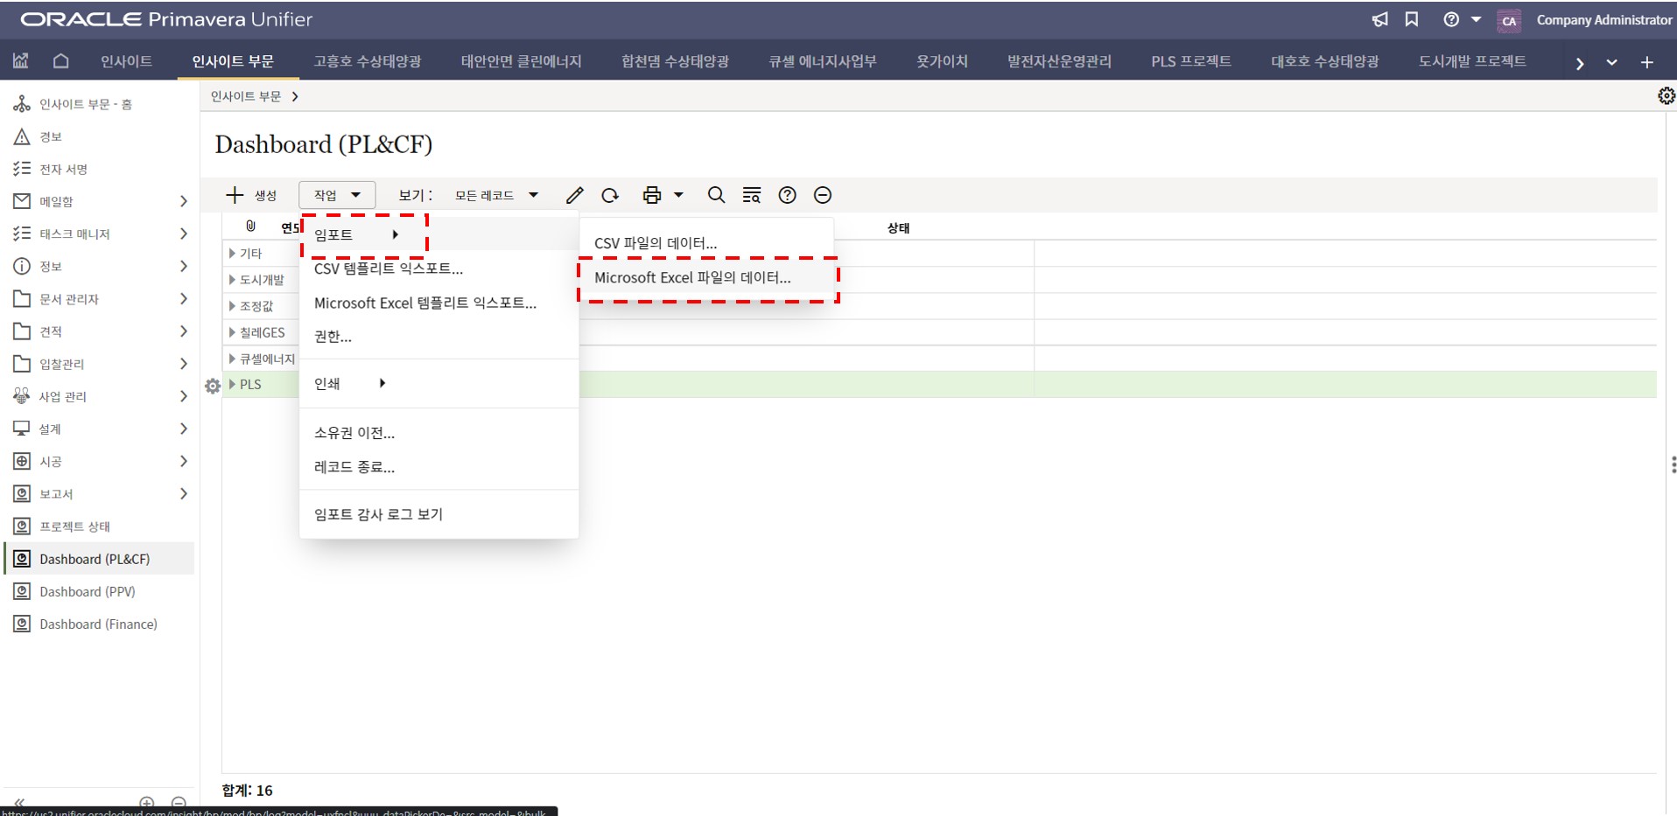Click the announcements megaphone icon
The width and height of the screenshot is (1677, 816).
point(1379,19)
